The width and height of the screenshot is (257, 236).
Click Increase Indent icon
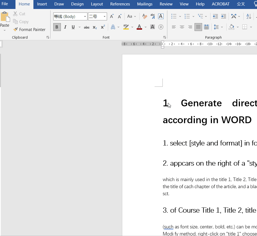[224, 16]
